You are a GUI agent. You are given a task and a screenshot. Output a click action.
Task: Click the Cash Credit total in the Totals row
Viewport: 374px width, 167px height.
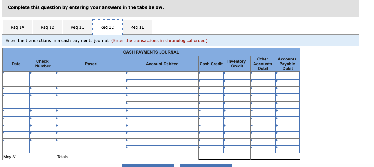click(x=211, y=157)
